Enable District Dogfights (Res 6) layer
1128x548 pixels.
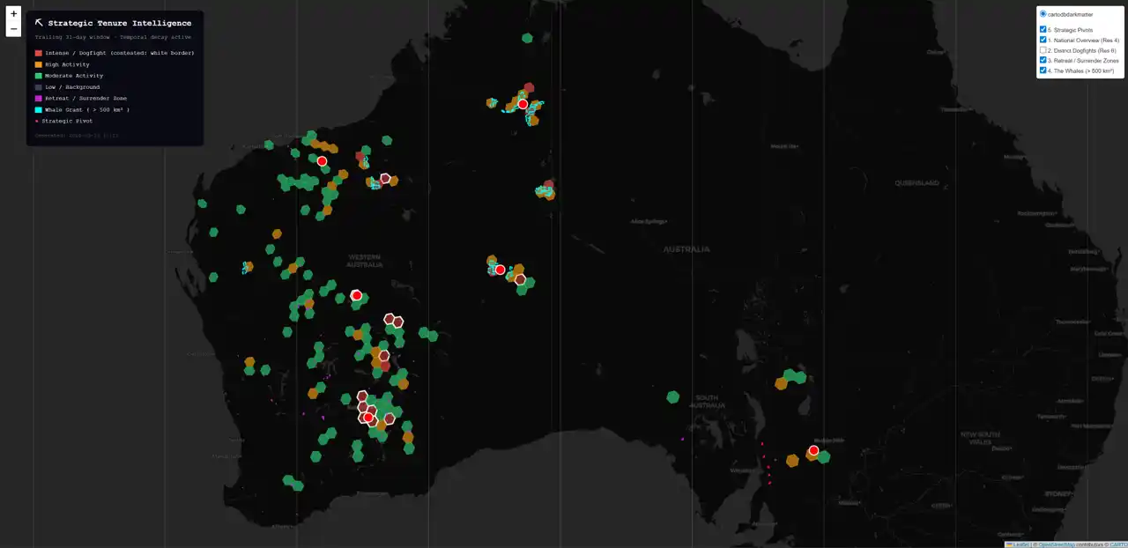pyautogui.click(x=1043, y=50)
